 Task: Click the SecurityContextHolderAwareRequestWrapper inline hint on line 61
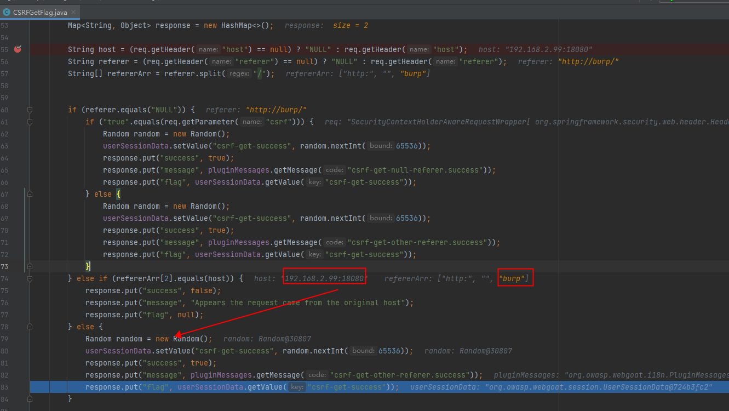pyautogui.click(x=526, y=122)
